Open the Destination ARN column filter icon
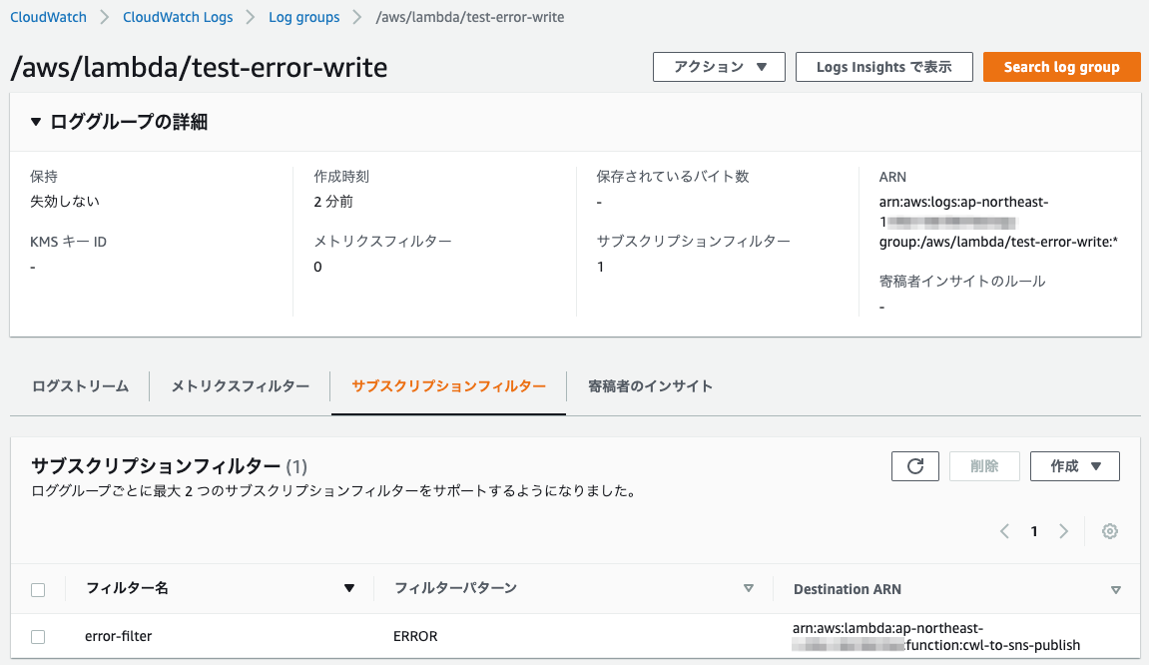The image size is (1149, 665). [x=1115, y=588]
